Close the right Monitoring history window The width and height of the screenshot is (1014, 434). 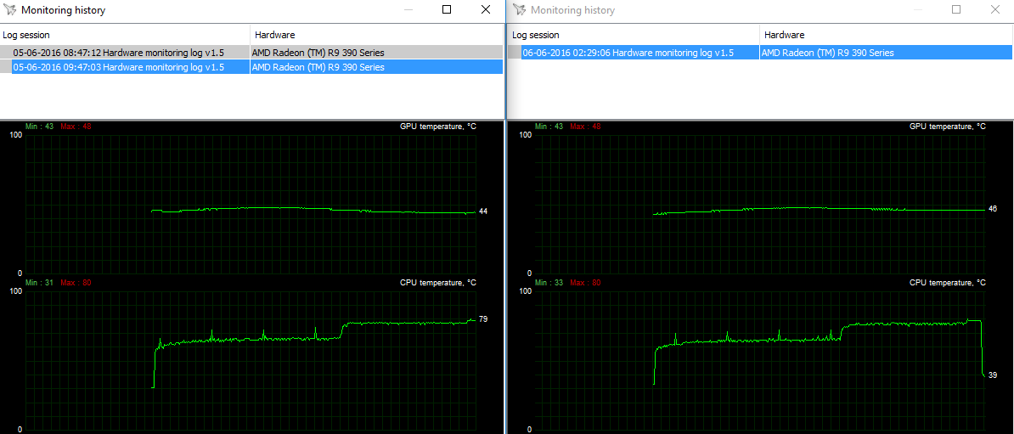(995, 9)
